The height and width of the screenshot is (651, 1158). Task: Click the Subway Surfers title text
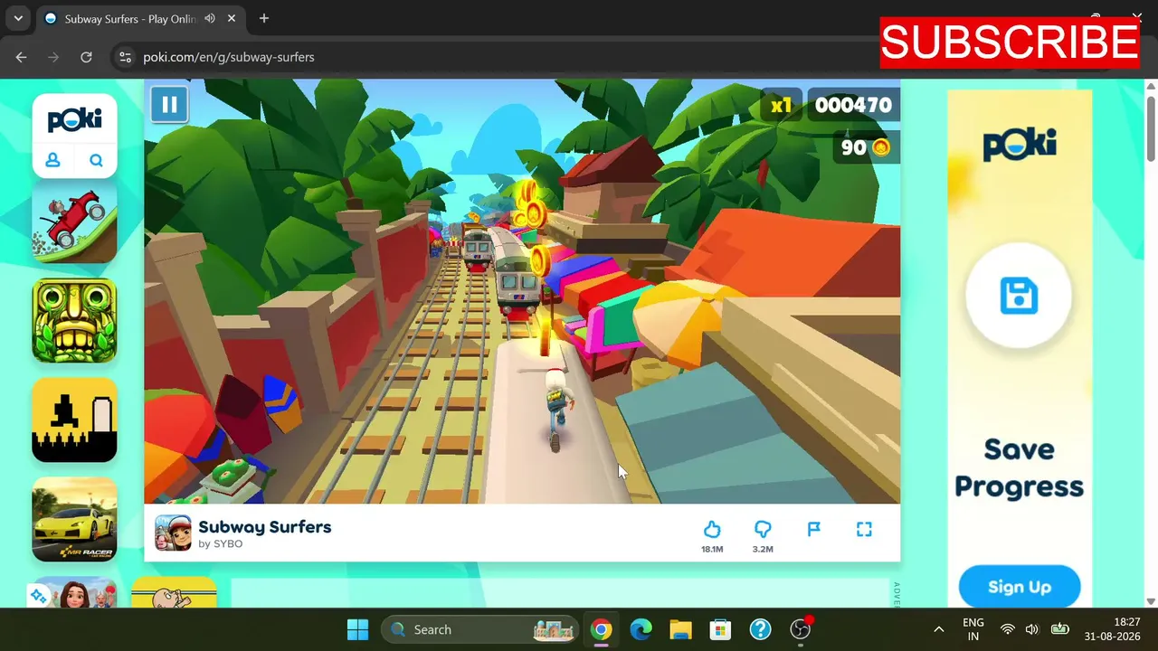pos(265,527)
